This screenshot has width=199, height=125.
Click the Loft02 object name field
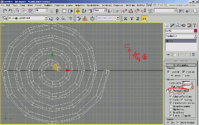179,31
